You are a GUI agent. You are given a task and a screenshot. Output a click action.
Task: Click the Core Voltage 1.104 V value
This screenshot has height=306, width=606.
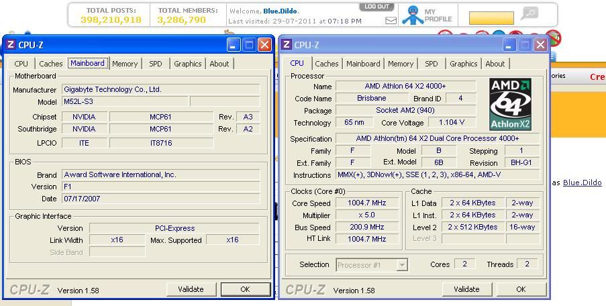[x=452, y=123]
